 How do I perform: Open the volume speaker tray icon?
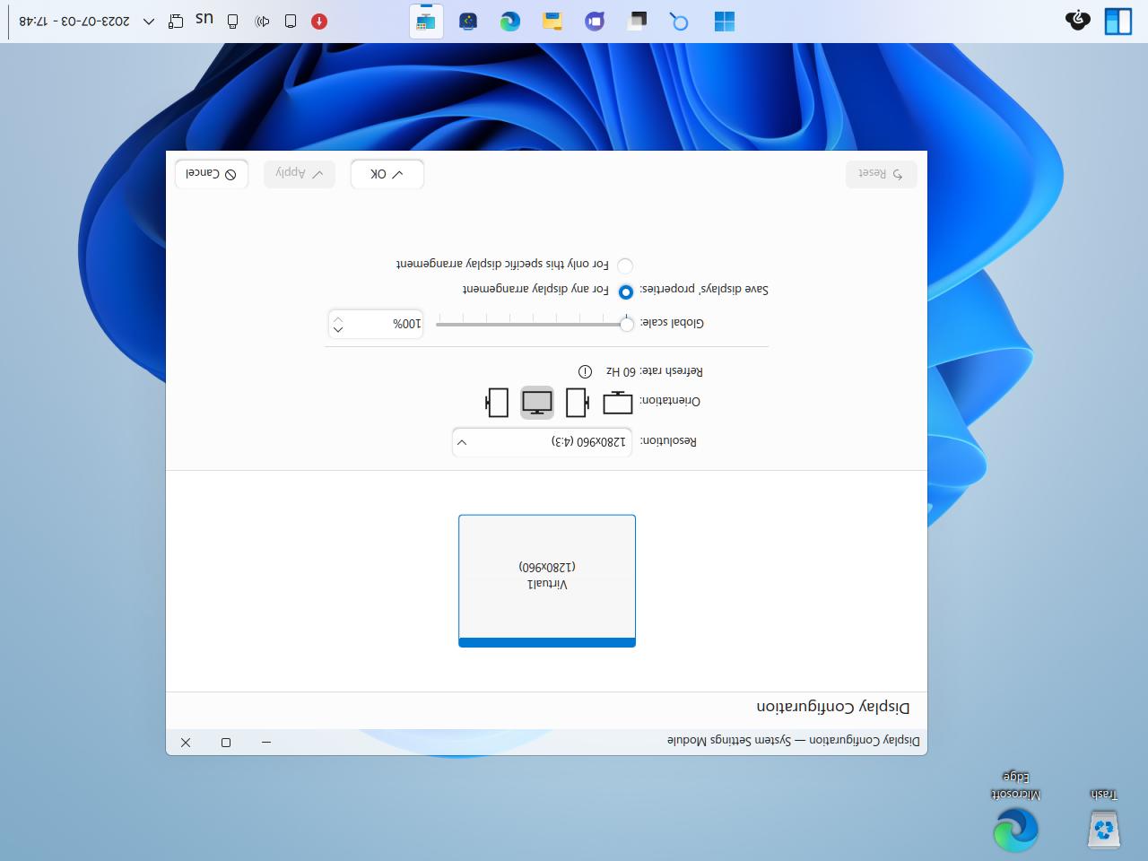262,22
